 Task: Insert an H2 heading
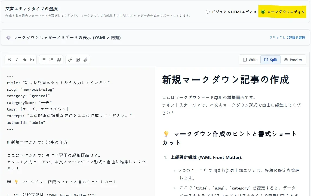coord(24,60)
